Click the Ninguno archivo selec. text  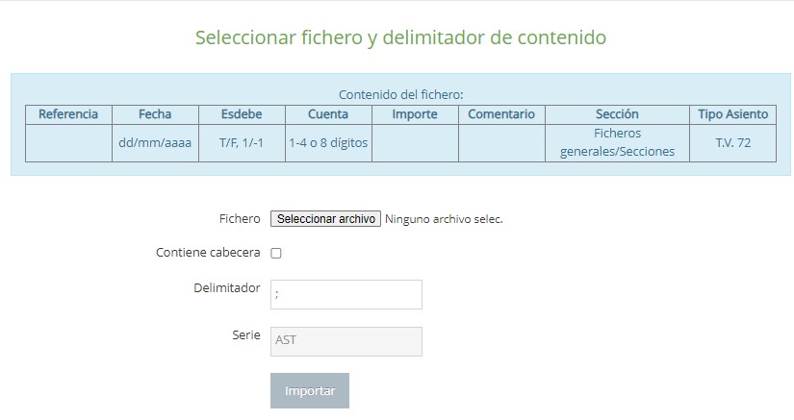point(444,219)
